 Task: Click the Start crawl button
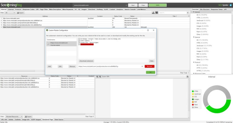pyautogui.click(x=133, y=5)
